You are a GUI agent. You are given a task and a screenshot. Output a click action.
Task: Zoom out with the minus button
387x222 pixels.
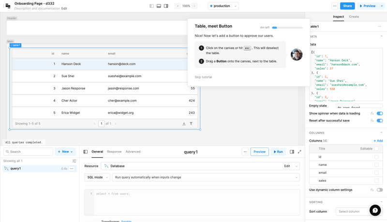[178, 6]
